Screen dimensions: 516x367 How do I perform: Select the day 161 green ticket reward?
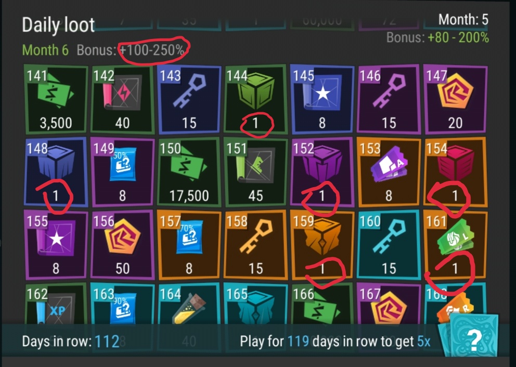pyautogui.click(x=456, y=245)
